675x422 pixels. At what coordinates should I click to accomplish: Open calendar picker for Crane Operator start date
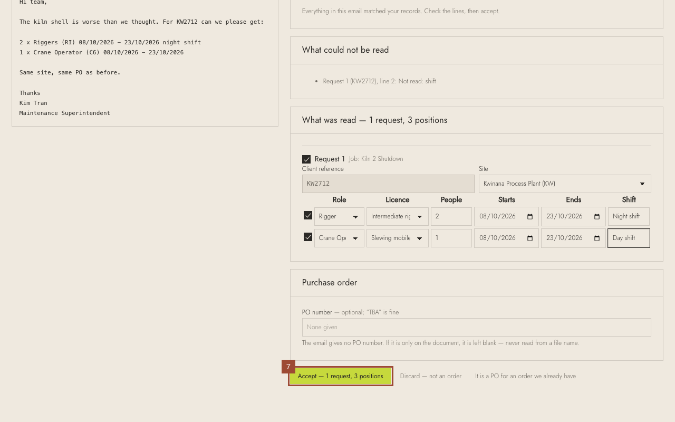530,238
